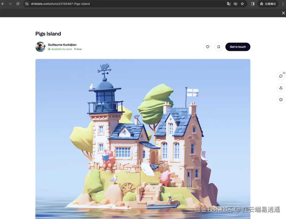Image resolution: width=286 pixels, height=219 pixels.
Task: Click the tracking protection eye icon
Action: click(x=235, y=4)
